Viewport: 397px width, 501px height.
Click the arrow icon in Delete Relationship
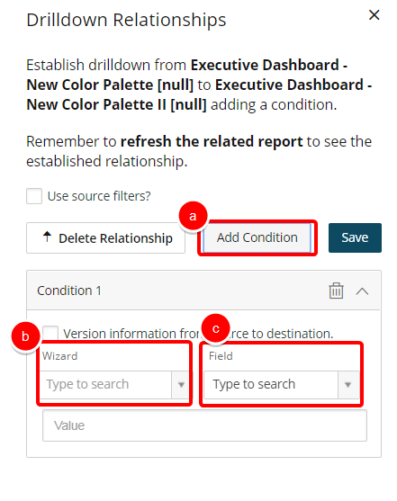pyautogui.click(x=47, y=237)
